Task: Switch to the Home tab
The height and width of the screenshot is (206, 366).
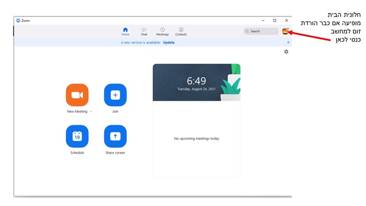Action: tap(125, 32)
